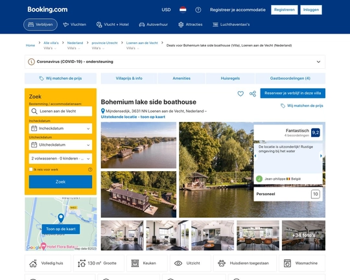This screenshot has height=280, width=350.
Task: Click the Registreren button
Action: tap(285, 10)
